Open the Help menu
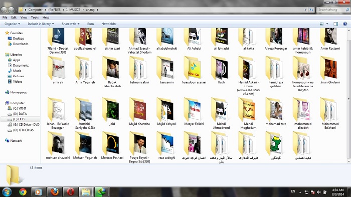The image size is (351, 197). pyautogui.click(x=46, y=17)
